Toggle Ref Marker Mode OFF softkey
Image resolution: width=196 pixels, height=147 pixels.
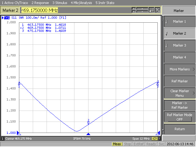[x=179, y=117]
